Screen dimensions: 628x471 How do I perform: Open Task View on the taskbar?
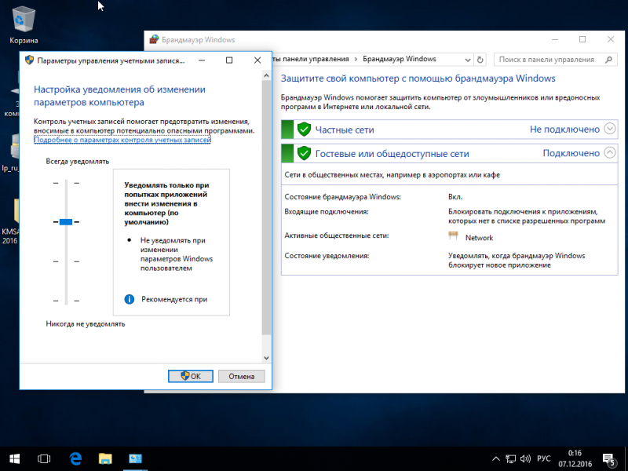tap(44, 458)
